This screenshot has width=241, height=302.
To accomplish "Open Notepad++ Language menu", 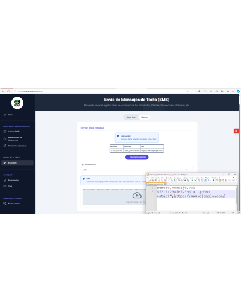I will 177,178.
